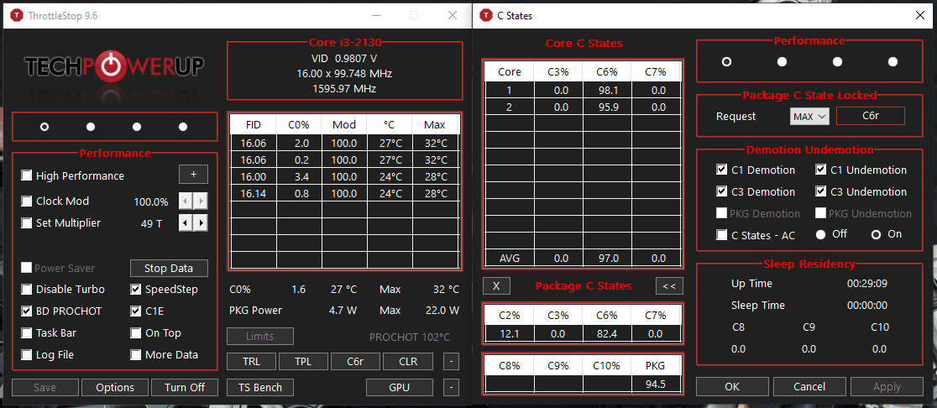Click the FID column header
Screen dimensions: 937x408
pos(254,125)
